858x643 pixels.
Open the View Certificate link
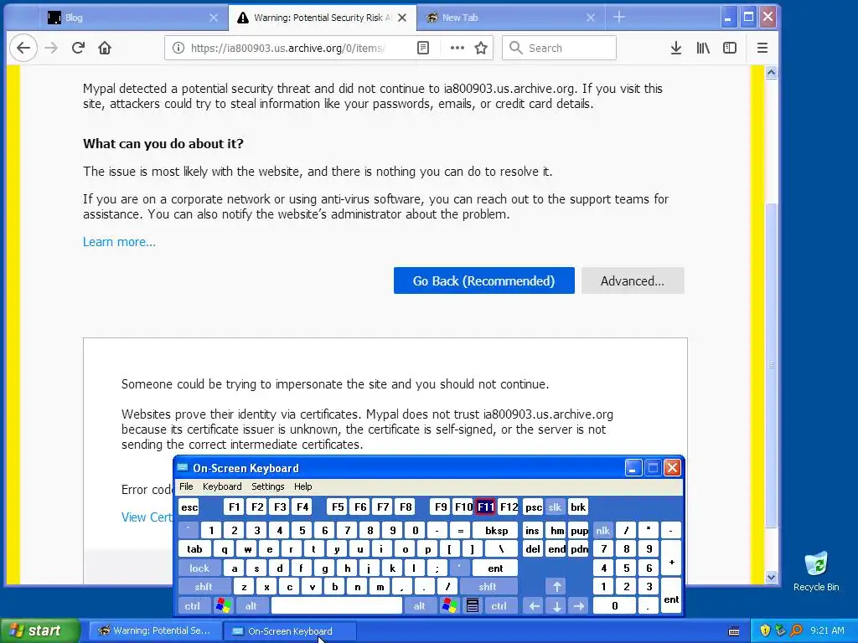(x=147, y=517)
